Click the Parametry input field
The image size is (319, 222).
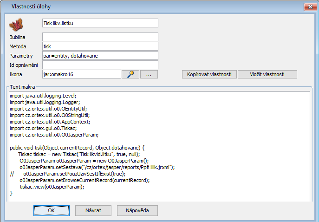pyautogui.click(x=100, y=56)
